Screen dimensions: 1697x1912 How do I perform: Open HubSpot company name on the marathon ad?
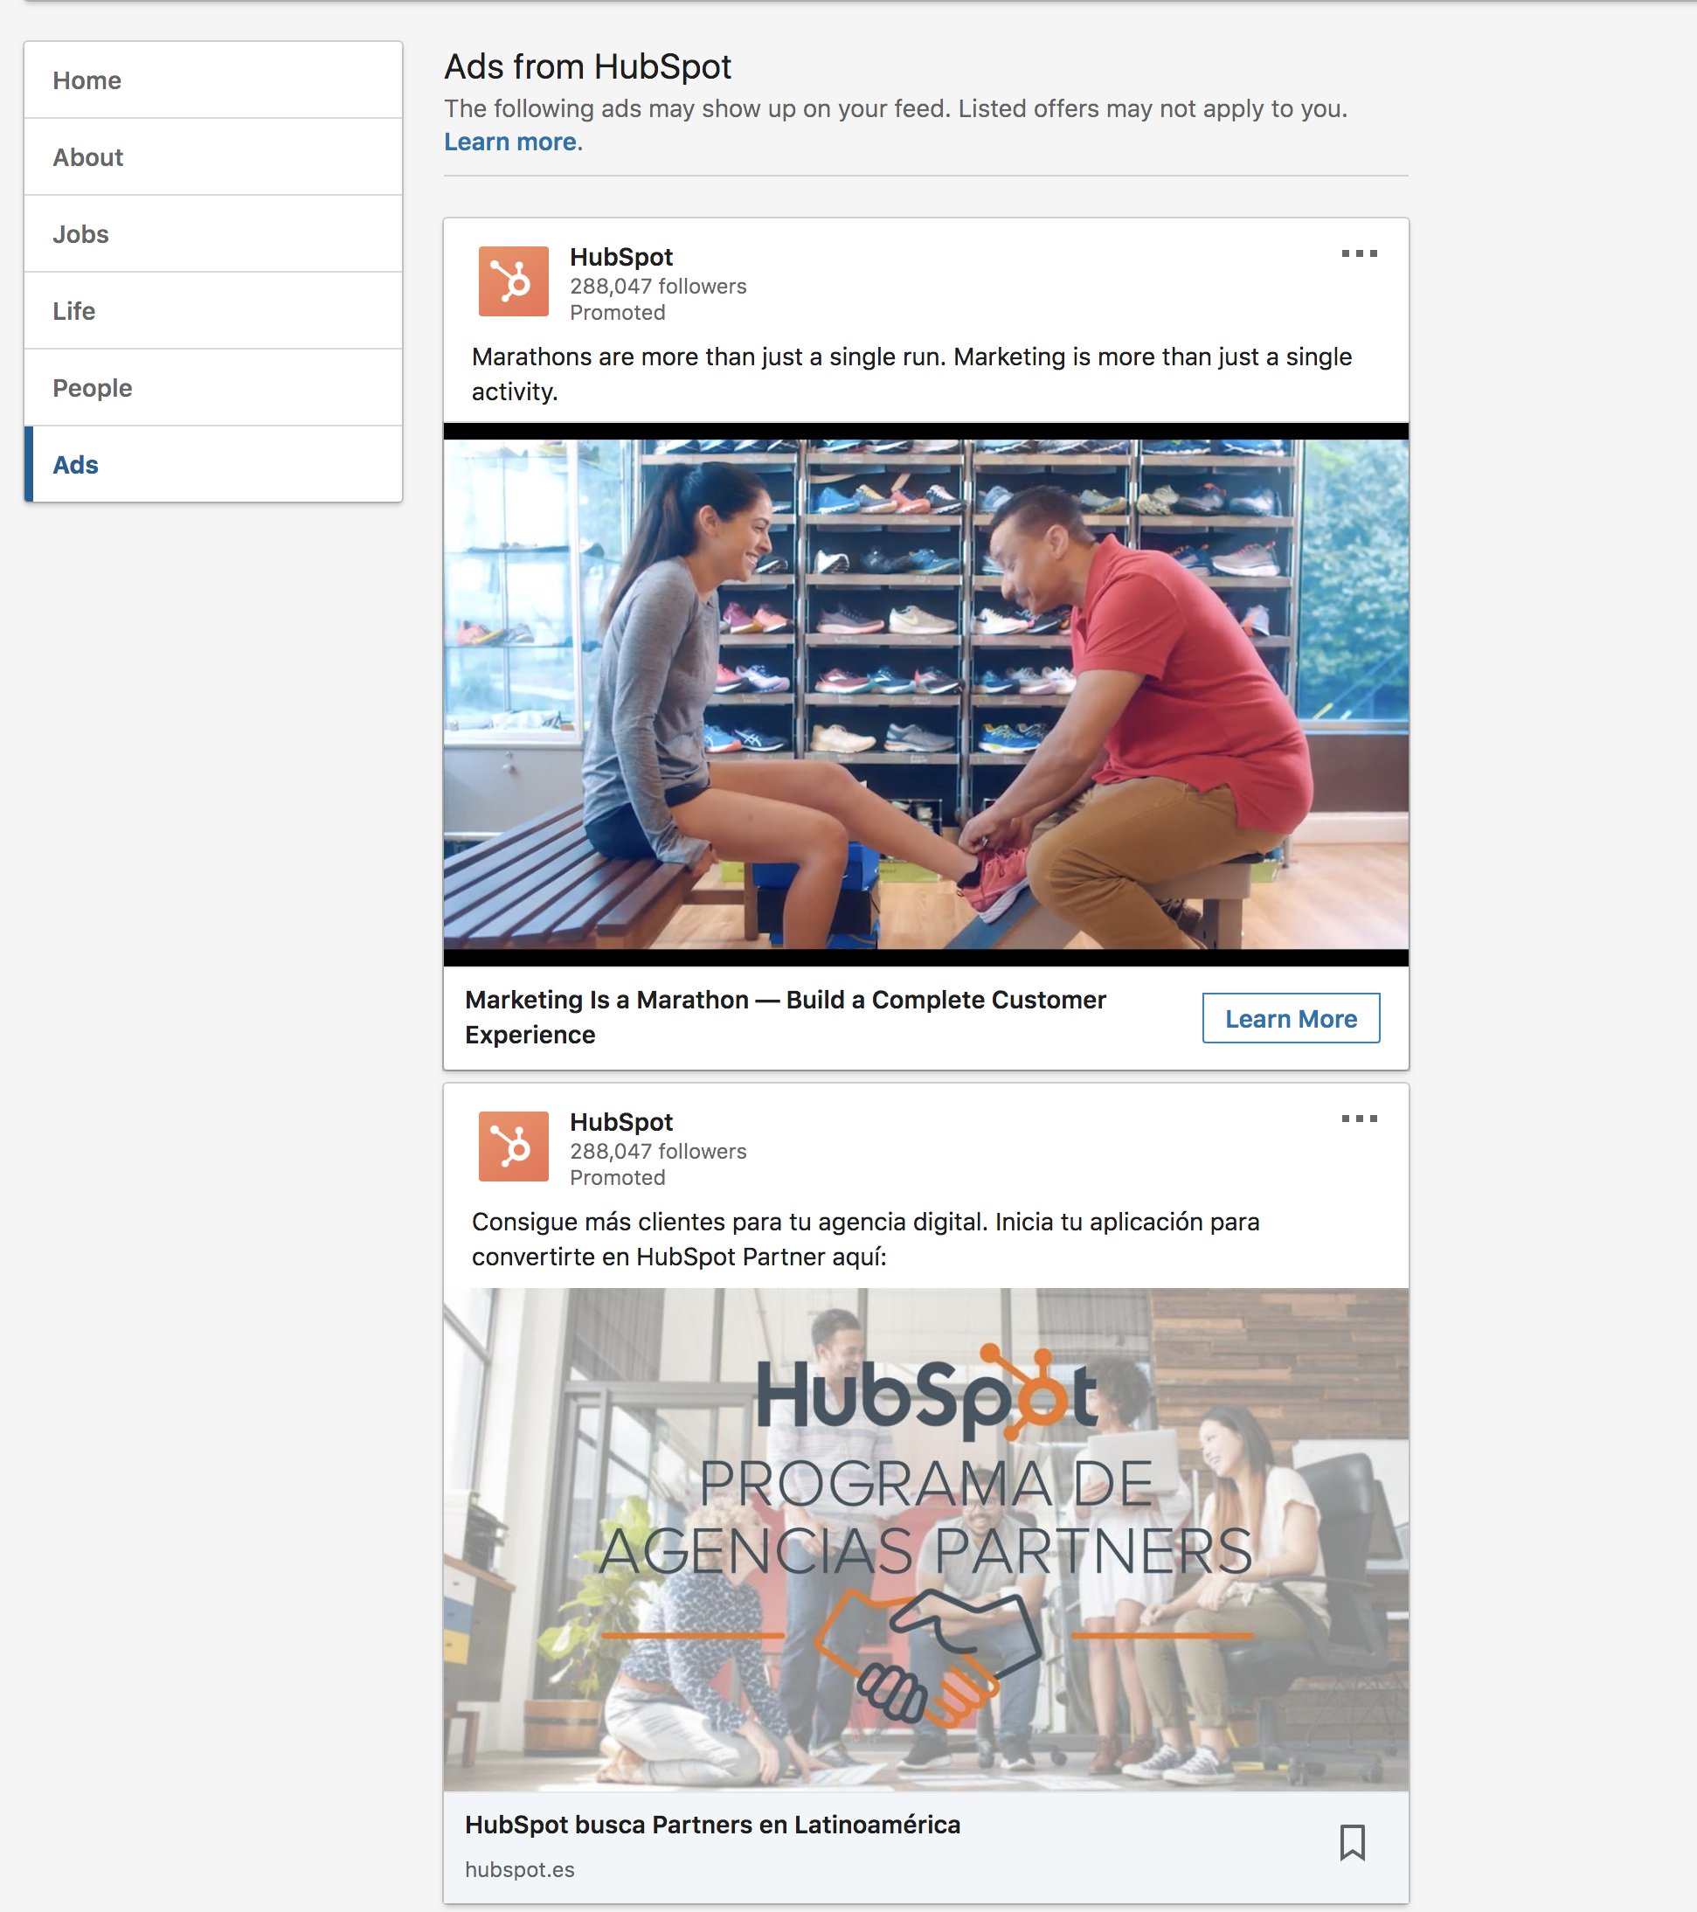click(x=621, y=256)
